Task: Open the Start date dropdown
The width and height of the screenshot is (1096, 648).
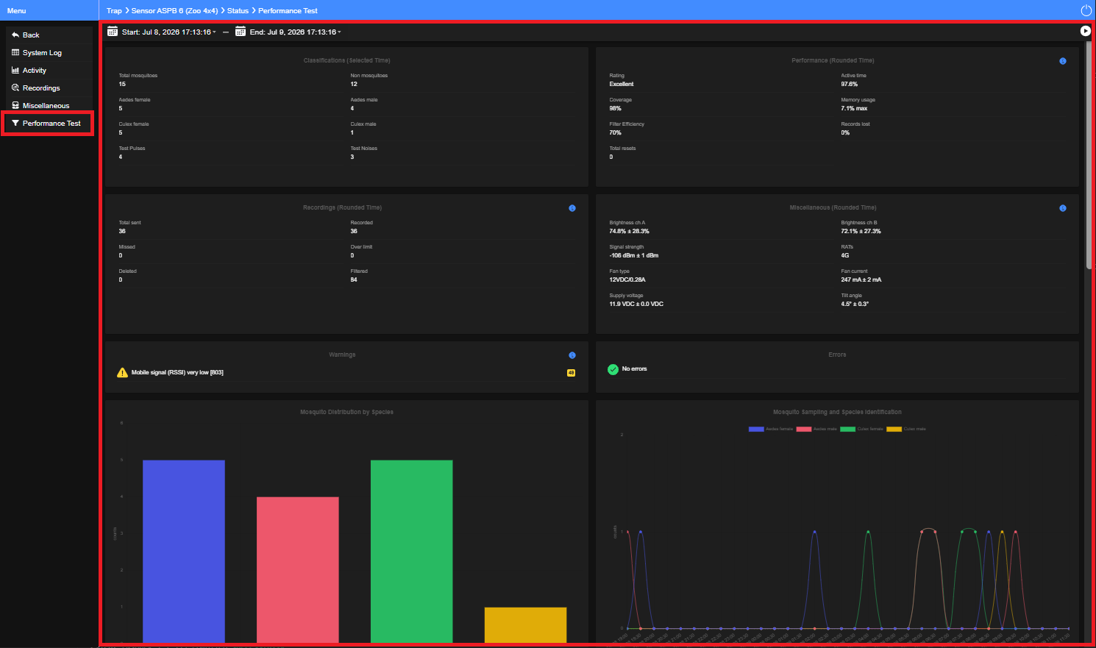Action: (169, 32)
